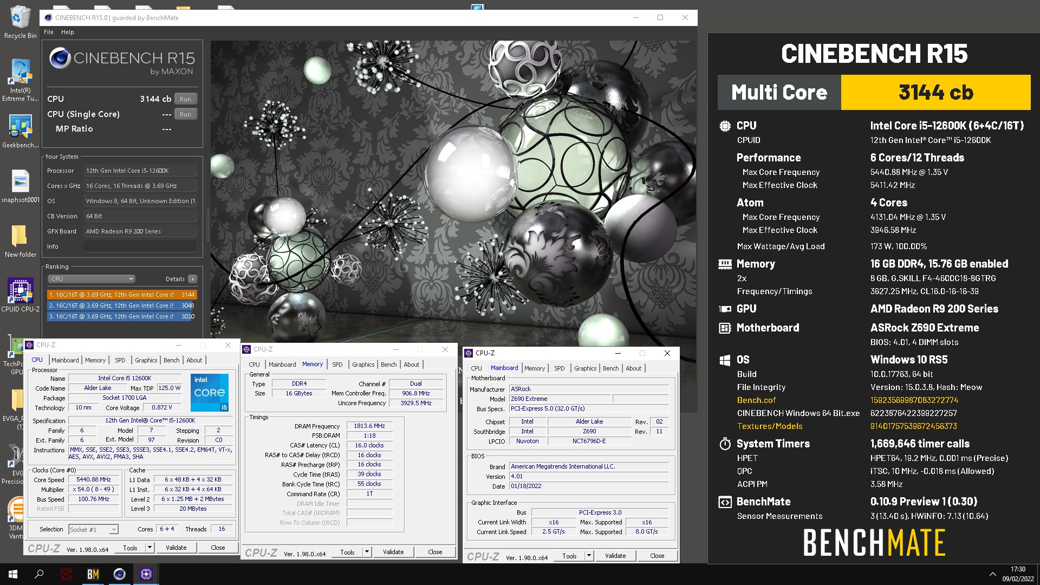
Task: Select ranking entry with score 3020
Action: [x=122, y=316]
